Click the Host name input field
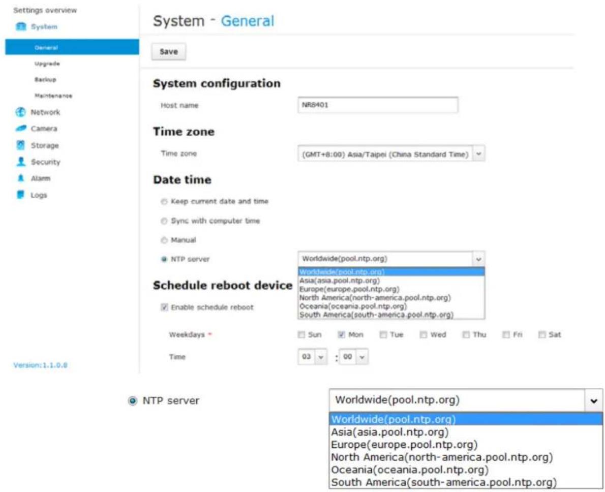The height and width of the screenshot is (492, 605). tap(378, 105)
